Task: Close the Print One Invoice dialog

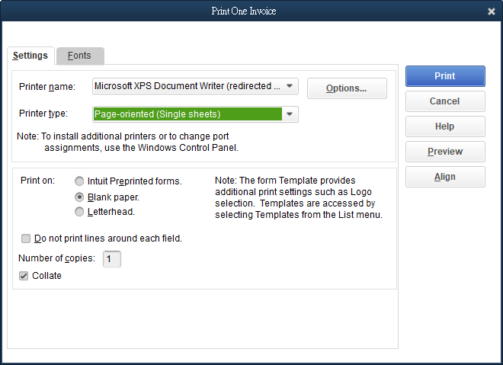Action: pos(491,11)
